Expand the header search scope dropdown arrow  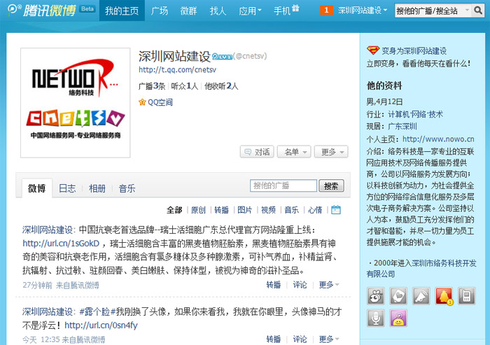coord(467,10)
